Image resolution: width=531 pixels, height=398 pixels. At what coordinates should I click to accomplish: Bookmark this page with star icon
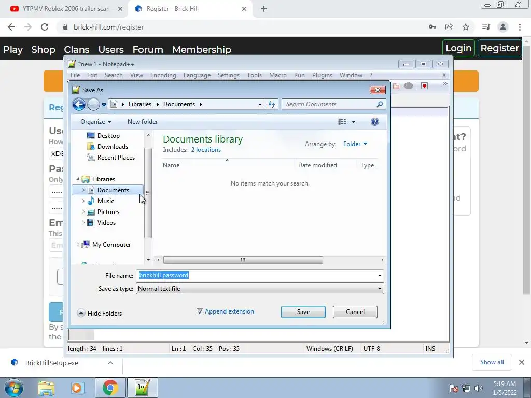pyautogui.click(x=466, y=27)
